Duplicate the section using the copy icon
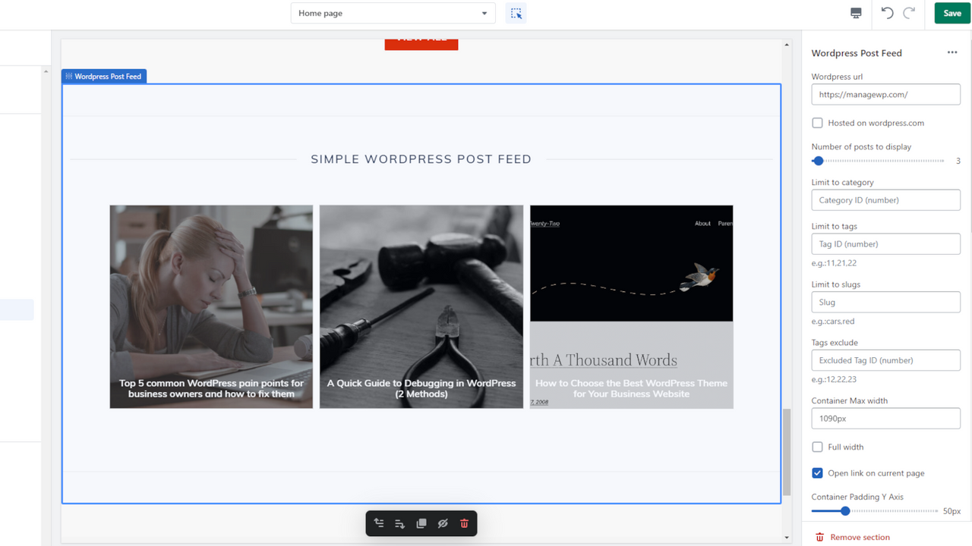Viewport: 972px width, 546px height. 421,522
